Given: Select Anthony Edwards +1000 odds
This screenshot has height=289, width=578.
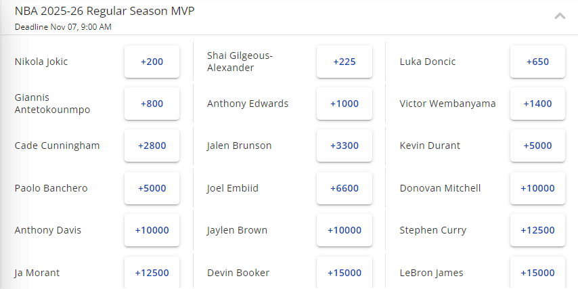Looking at the screenshot, I should (x=344, y=104).
